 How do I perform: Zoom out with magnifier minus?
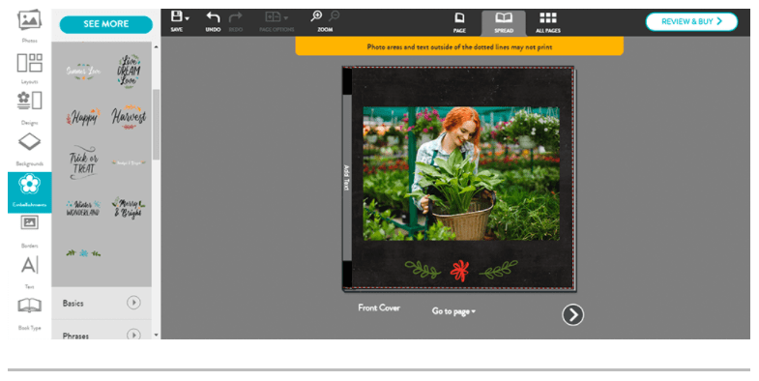(334, 16)
